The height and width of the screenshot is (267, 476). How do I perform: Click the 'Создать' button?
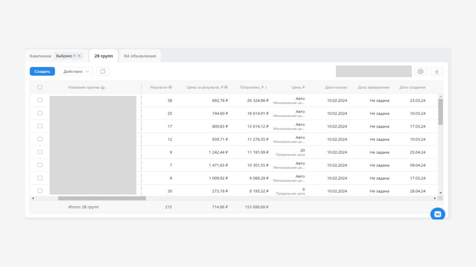[x=42, y=71]
